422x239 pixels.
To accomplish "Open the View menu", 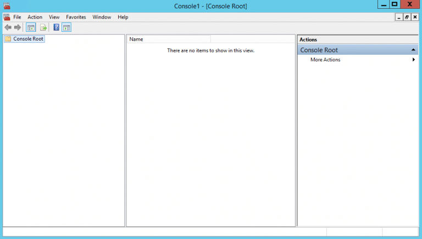I will tap(54, 17).
